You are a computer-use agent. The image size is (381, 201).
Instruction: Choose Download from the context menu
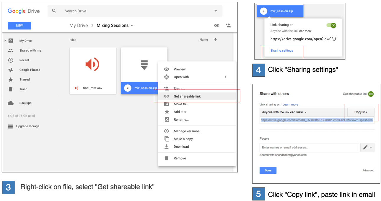[181, 146]
